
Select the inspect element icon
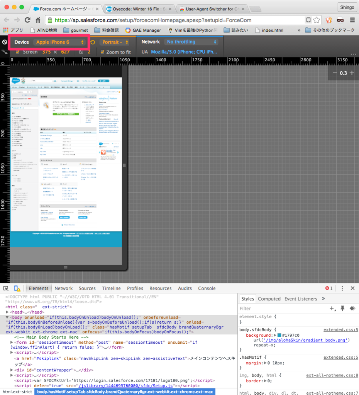pyautogui.click(x=5, y=288)
